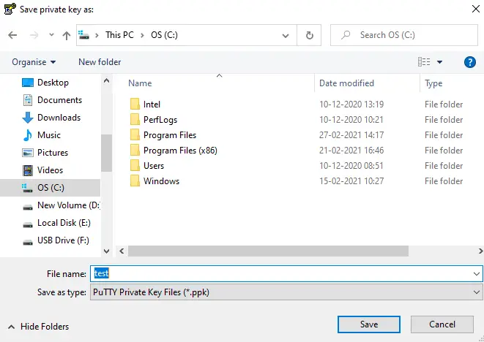Click the Cancel button
This screenshot has width=484, height=342.
coord(442,324)
